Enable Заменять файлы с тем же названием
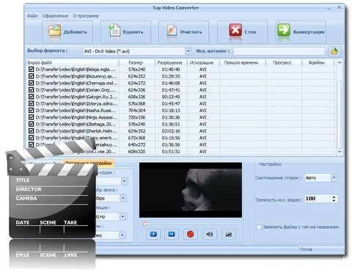The height and width of the screenshot is (272, 352). (259, 227)
